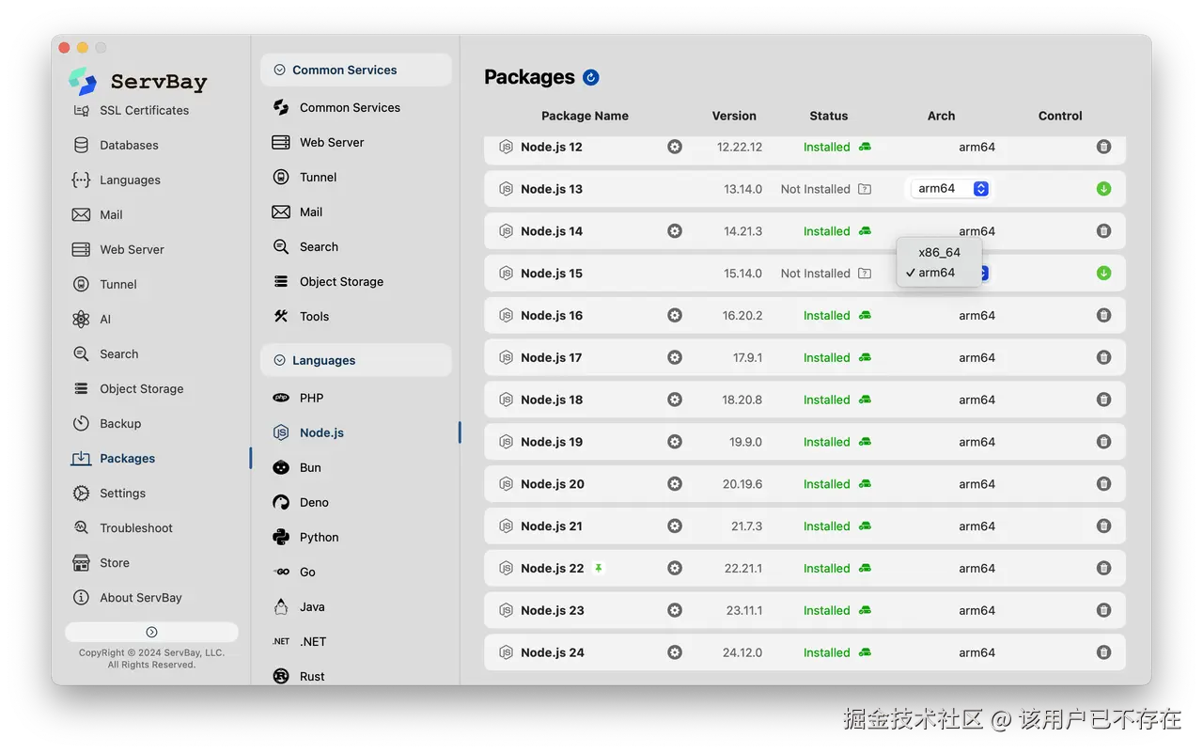Click the help icon next to Node.js 13 status

(865, 189)
